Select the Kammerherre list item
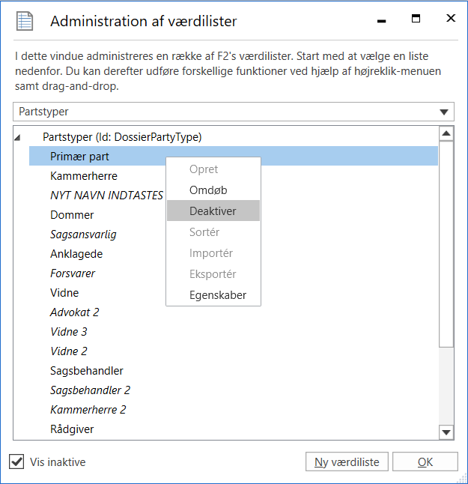The height and width of the screenshot is (484, 468). click(84, 176)
